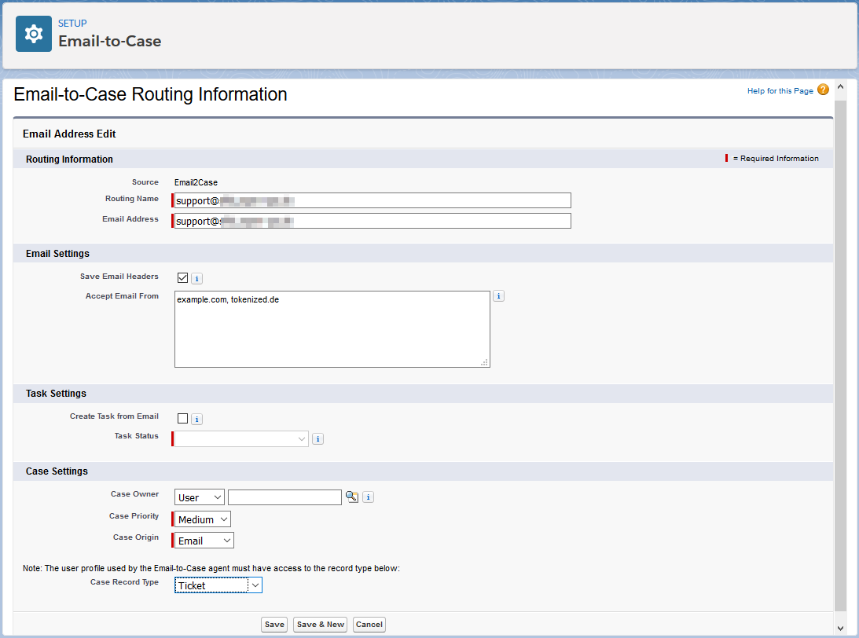Enable Create Task from Email checkbox

(182, 419)
